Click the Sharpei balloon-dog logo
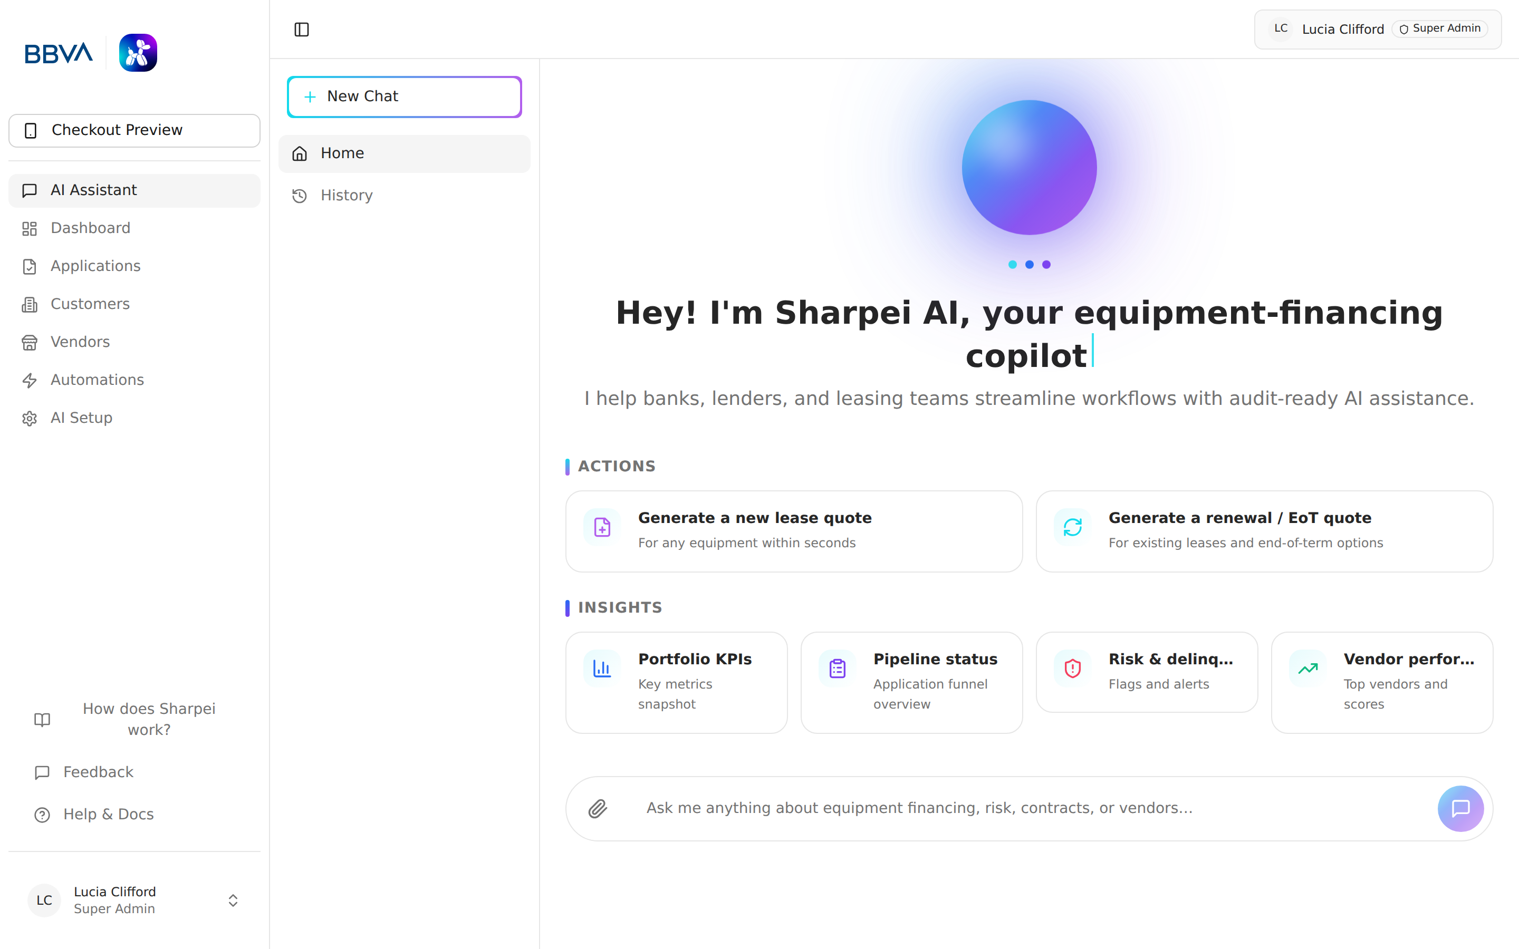The width and height of the screenshot is (1519, 949). point(138,52)
